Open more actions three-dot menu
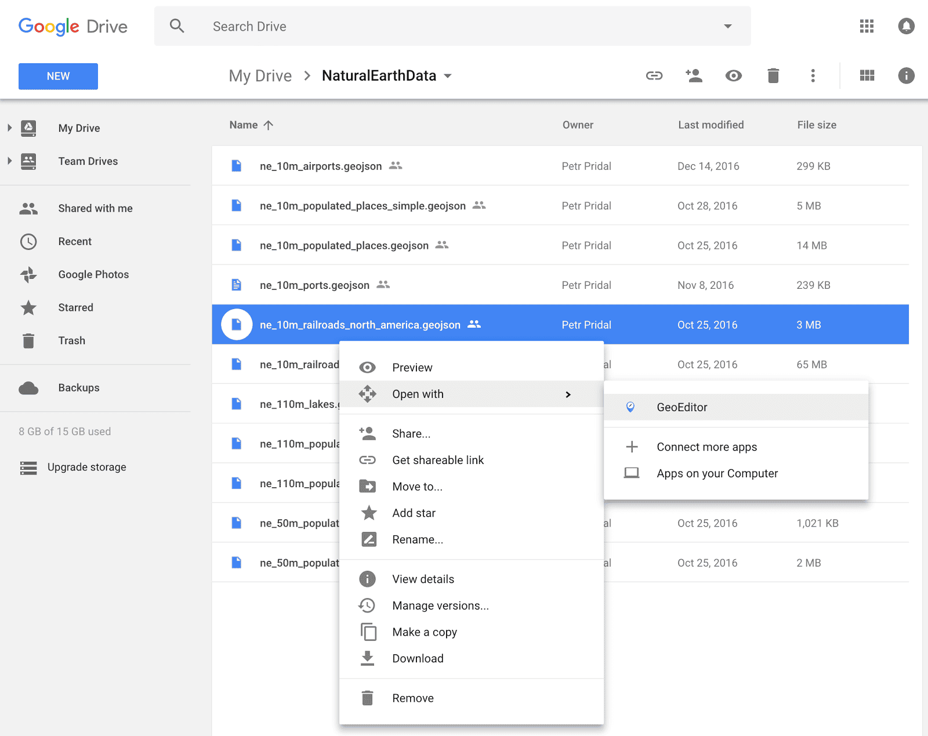This screenshot has width=928, height=736. pos(813,76)
